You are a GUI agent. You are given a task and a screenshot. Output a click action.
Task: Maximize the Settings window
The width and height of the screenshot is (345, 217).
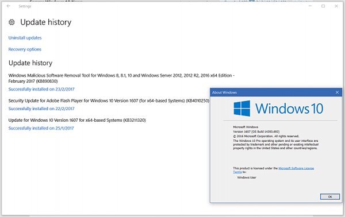click(x=323, y=6)
